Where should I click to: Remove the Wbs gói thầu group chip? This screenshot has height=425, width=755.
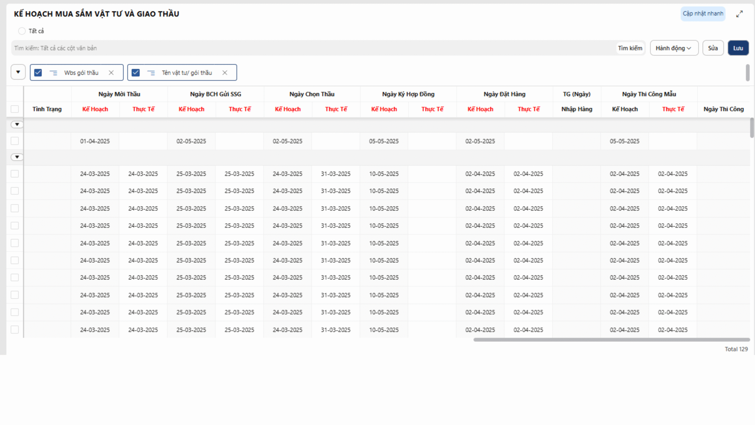coord(111,73)
